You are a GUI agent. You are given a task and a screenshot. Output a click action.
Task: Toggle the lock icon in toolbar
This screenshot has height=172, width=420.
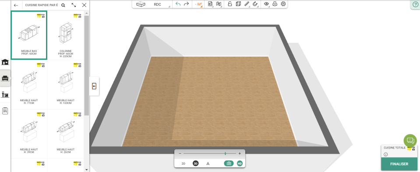[x=230, y=4]
